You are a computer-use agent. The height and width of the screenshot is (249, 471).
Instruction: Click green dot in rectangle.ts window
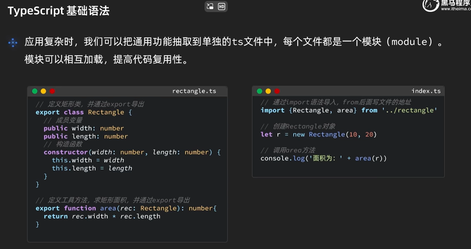coord(35,91)
